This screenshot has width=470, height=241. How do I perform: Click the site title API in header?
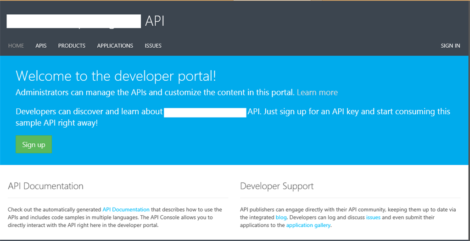tap(154, 21)
